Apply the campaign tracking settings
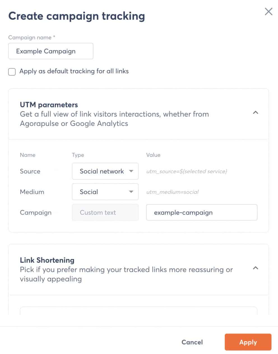The height and width of the screenshot is (354, 278). 248,342
